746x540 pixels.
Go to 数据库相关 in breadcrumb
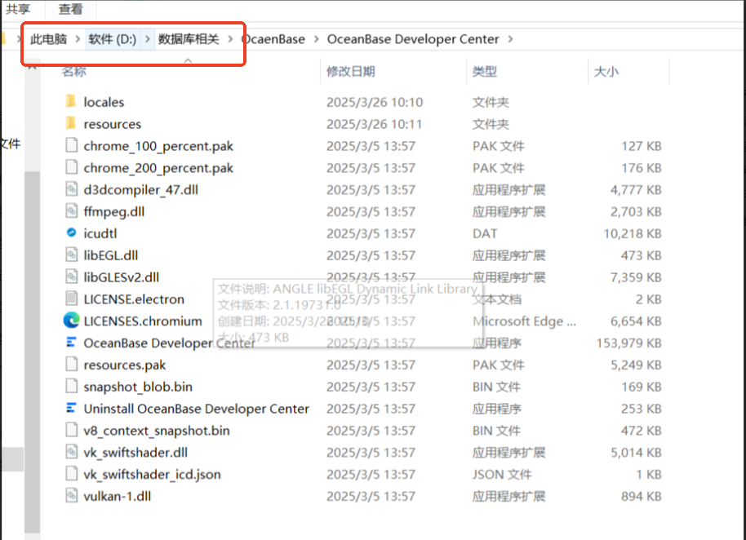(x=189, y=39)
